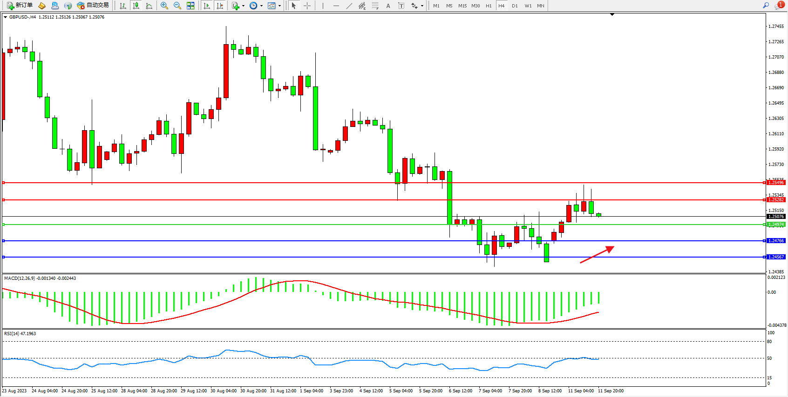Toggle chart auto scroll to latest bar
Screen dimensions: 788x397
coord(207,6)
